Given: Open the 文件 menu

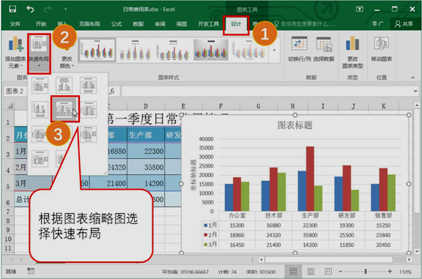Looking at the screenshot, I should (15, 24).
